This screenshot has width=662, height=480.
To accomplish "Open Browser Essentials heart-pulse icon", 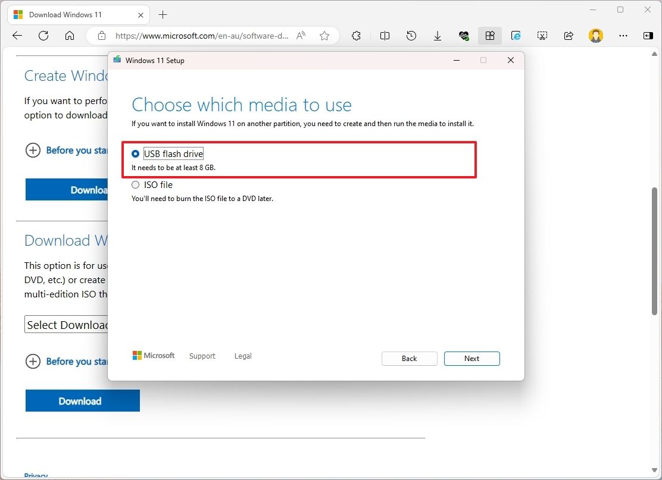I will coord(464,36).
